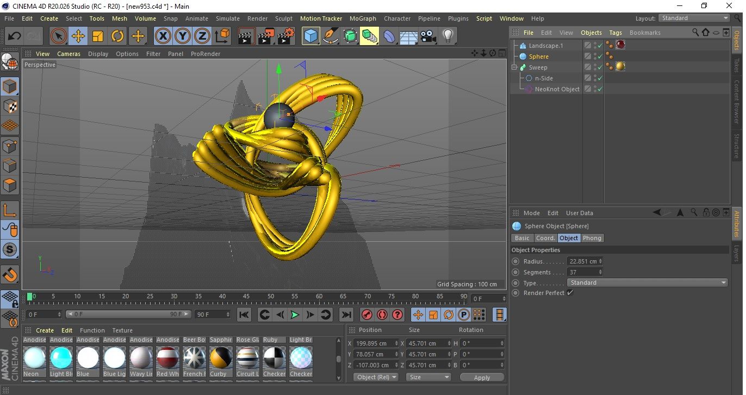Add a Cube primitive object

coord(311,36)
